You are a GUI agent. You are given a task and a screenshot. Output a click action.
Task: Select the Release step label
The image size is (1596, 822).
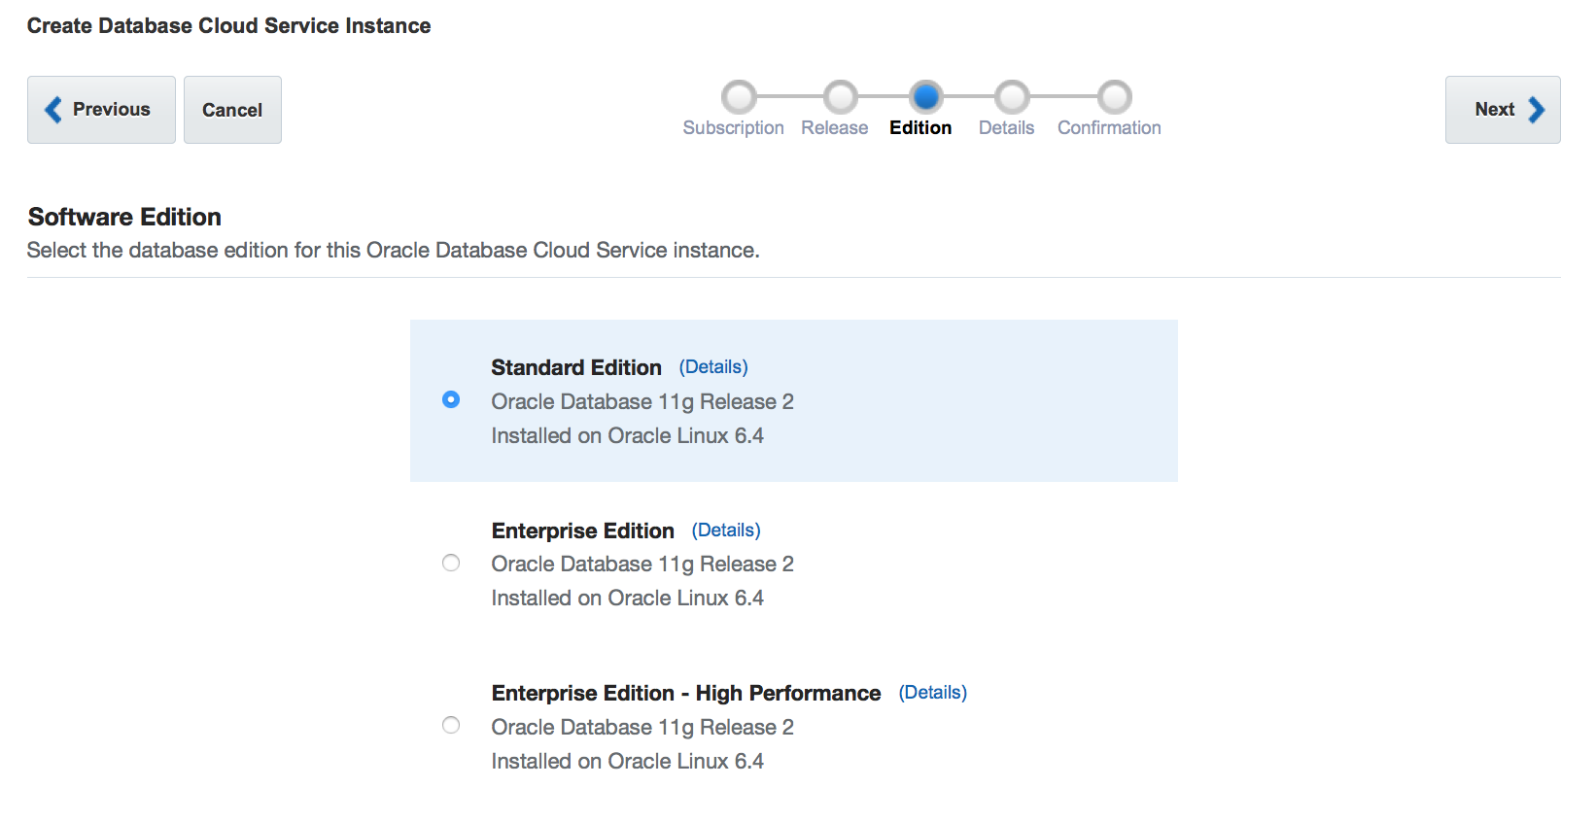point(835,128)
